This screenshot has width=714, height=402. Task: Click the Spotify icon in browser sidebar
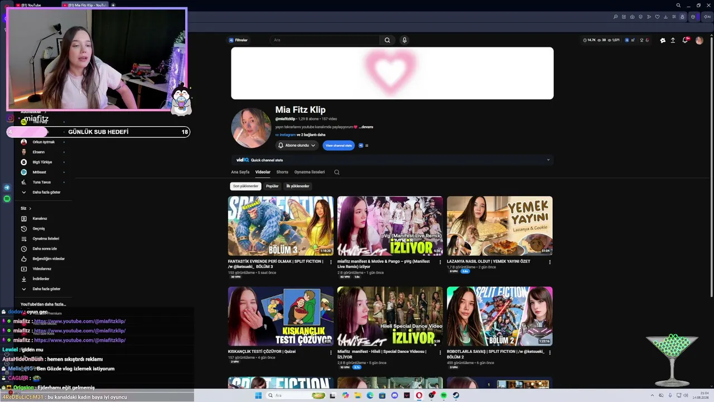7,199
